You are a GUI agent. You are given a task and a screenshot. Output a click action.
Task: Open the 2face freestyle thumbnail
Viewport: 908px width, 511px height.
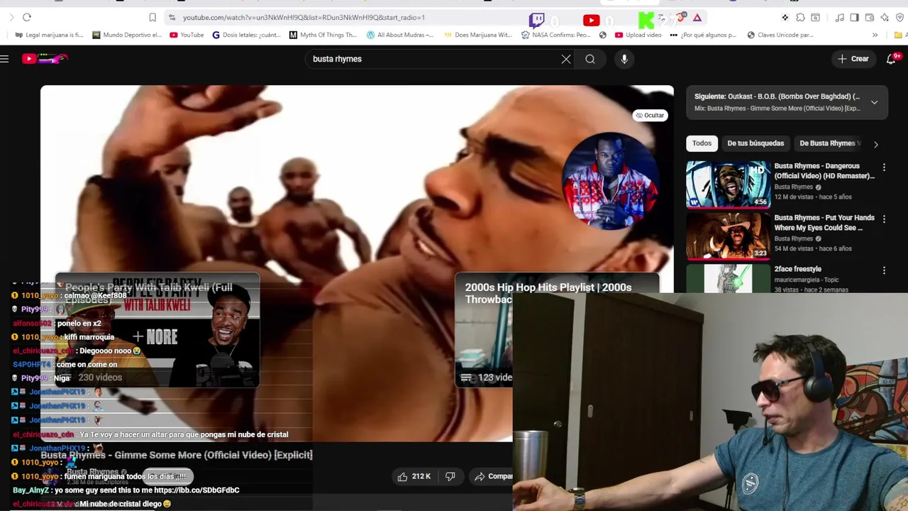pyautogui.click(x=728, y=278)
